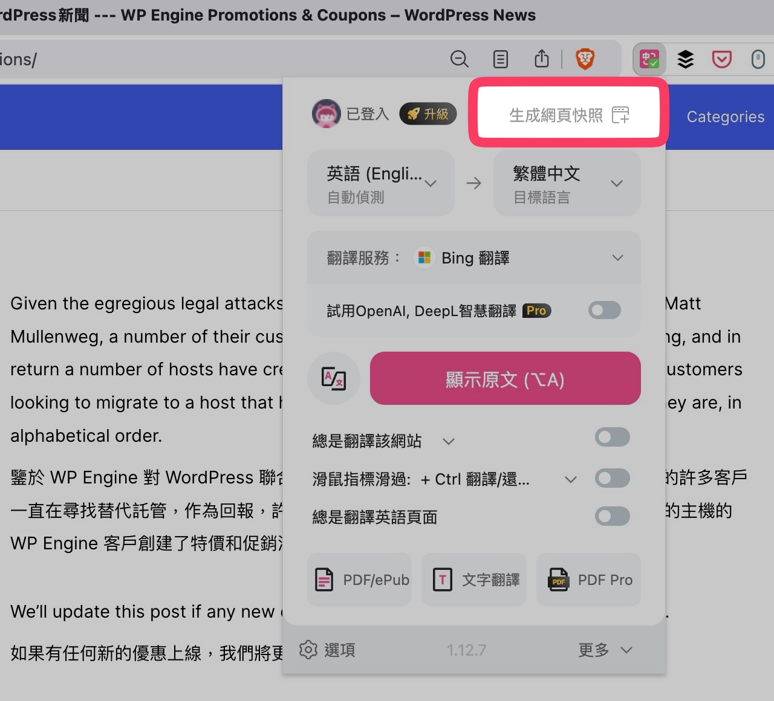774x701 pixels.
Task: Click the 升級 upgrade badge
Action: point(428,114)
